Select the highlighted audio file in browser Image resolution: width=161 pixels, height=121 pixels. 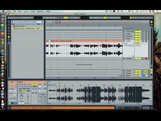(27, 29)
